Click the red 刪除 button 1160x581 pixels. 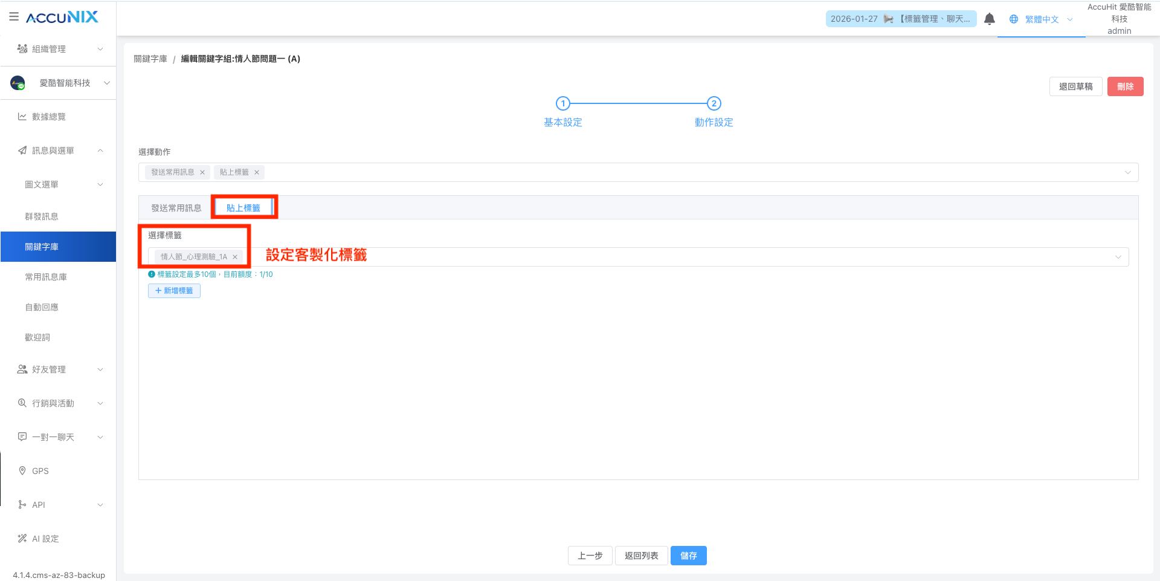[1125, 86]
